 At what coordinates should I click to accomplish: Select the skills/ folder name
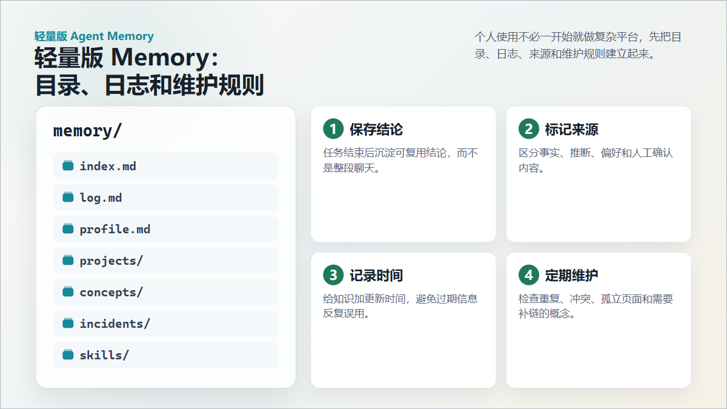104,355
